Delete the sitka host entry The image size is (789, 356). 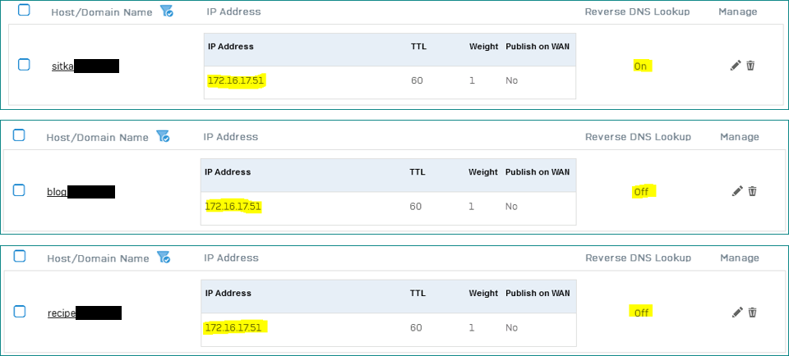tap(750, 66)
